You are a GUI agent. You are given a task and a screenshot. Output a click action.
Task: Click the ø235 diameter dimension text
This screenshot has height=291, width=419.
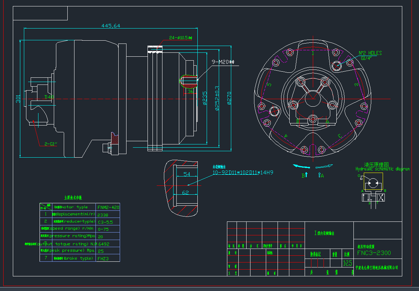tap(205, 99)
